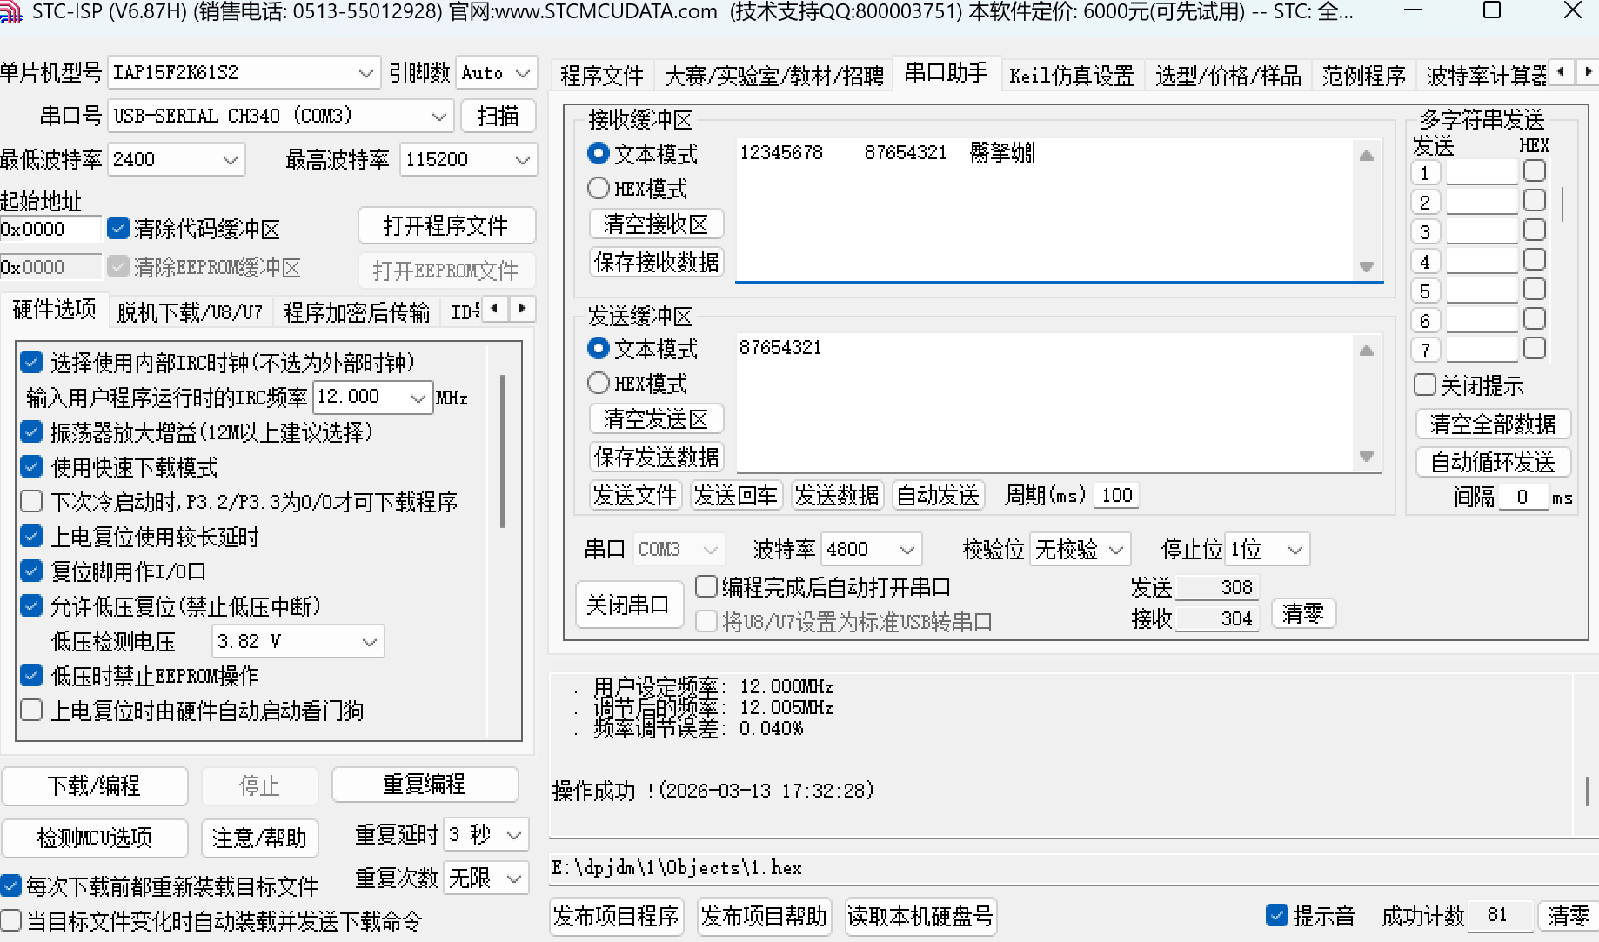Click hardware options list vertical scrollbar
Image resolution: width=1599 pixels, height=942 pixels.
[503, 451]
